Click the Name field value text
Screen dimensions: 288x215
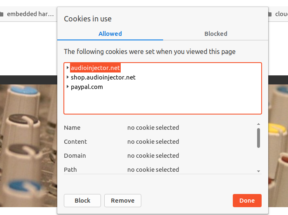coord(153,127)
